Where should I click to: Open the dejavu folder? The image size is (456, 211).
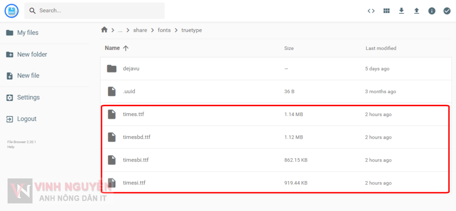click(131, 69)
